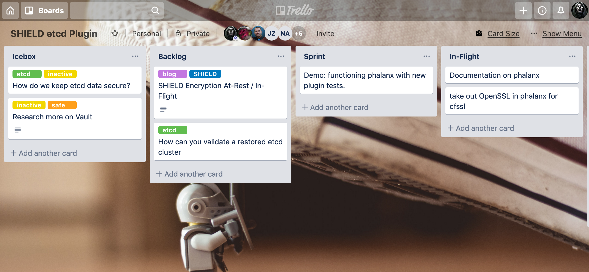Open the description icon on Vault card
The height and width of the screenshot is (272, 589).
[18, 130]
